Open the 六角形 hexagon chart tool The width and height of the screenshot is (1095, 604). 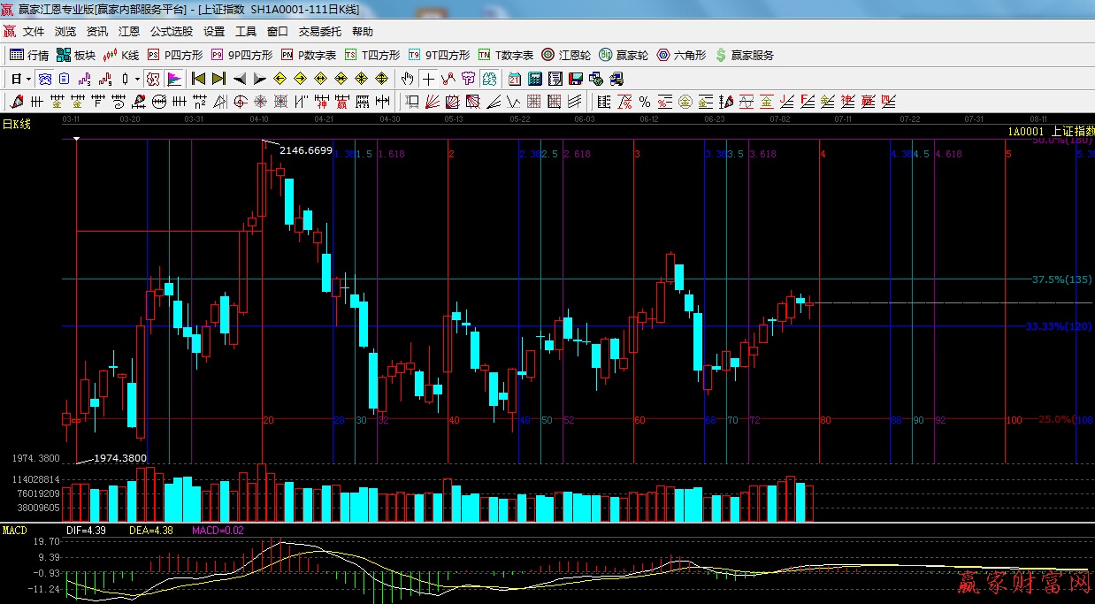pos(681,55)
